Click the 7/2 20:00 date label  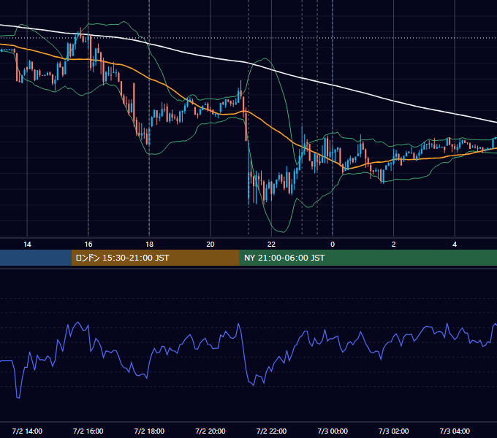point(210,431)
